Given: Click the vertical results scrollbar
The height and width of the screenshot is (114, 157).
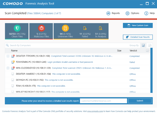Looking at the screenshot, I should 151,70.
